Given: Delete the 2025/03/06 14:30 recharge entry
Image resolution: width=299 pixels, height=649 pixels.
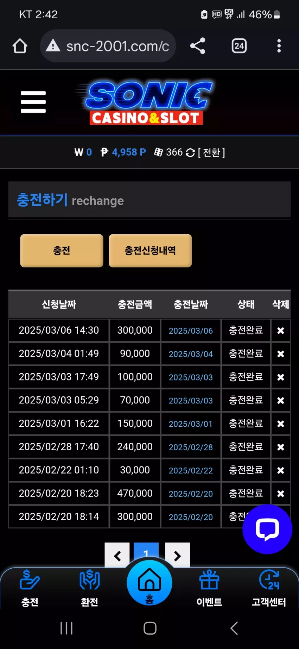Looking at the screenshot, I should 281,330.
